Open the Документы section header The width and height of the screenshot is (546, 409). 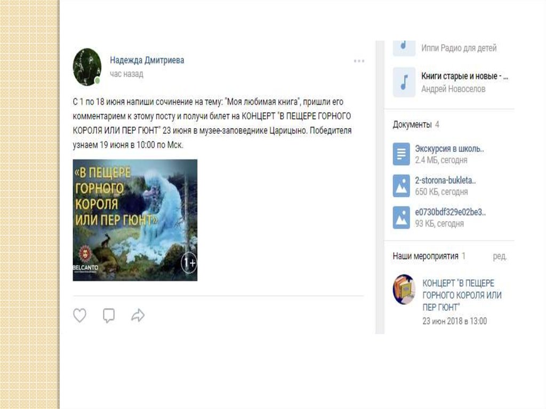tap(412, 124)
